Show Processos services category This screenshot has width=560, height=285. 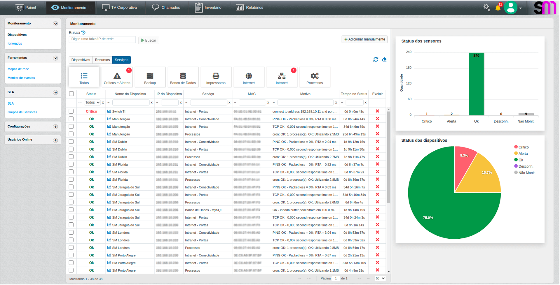pos(314,77)
